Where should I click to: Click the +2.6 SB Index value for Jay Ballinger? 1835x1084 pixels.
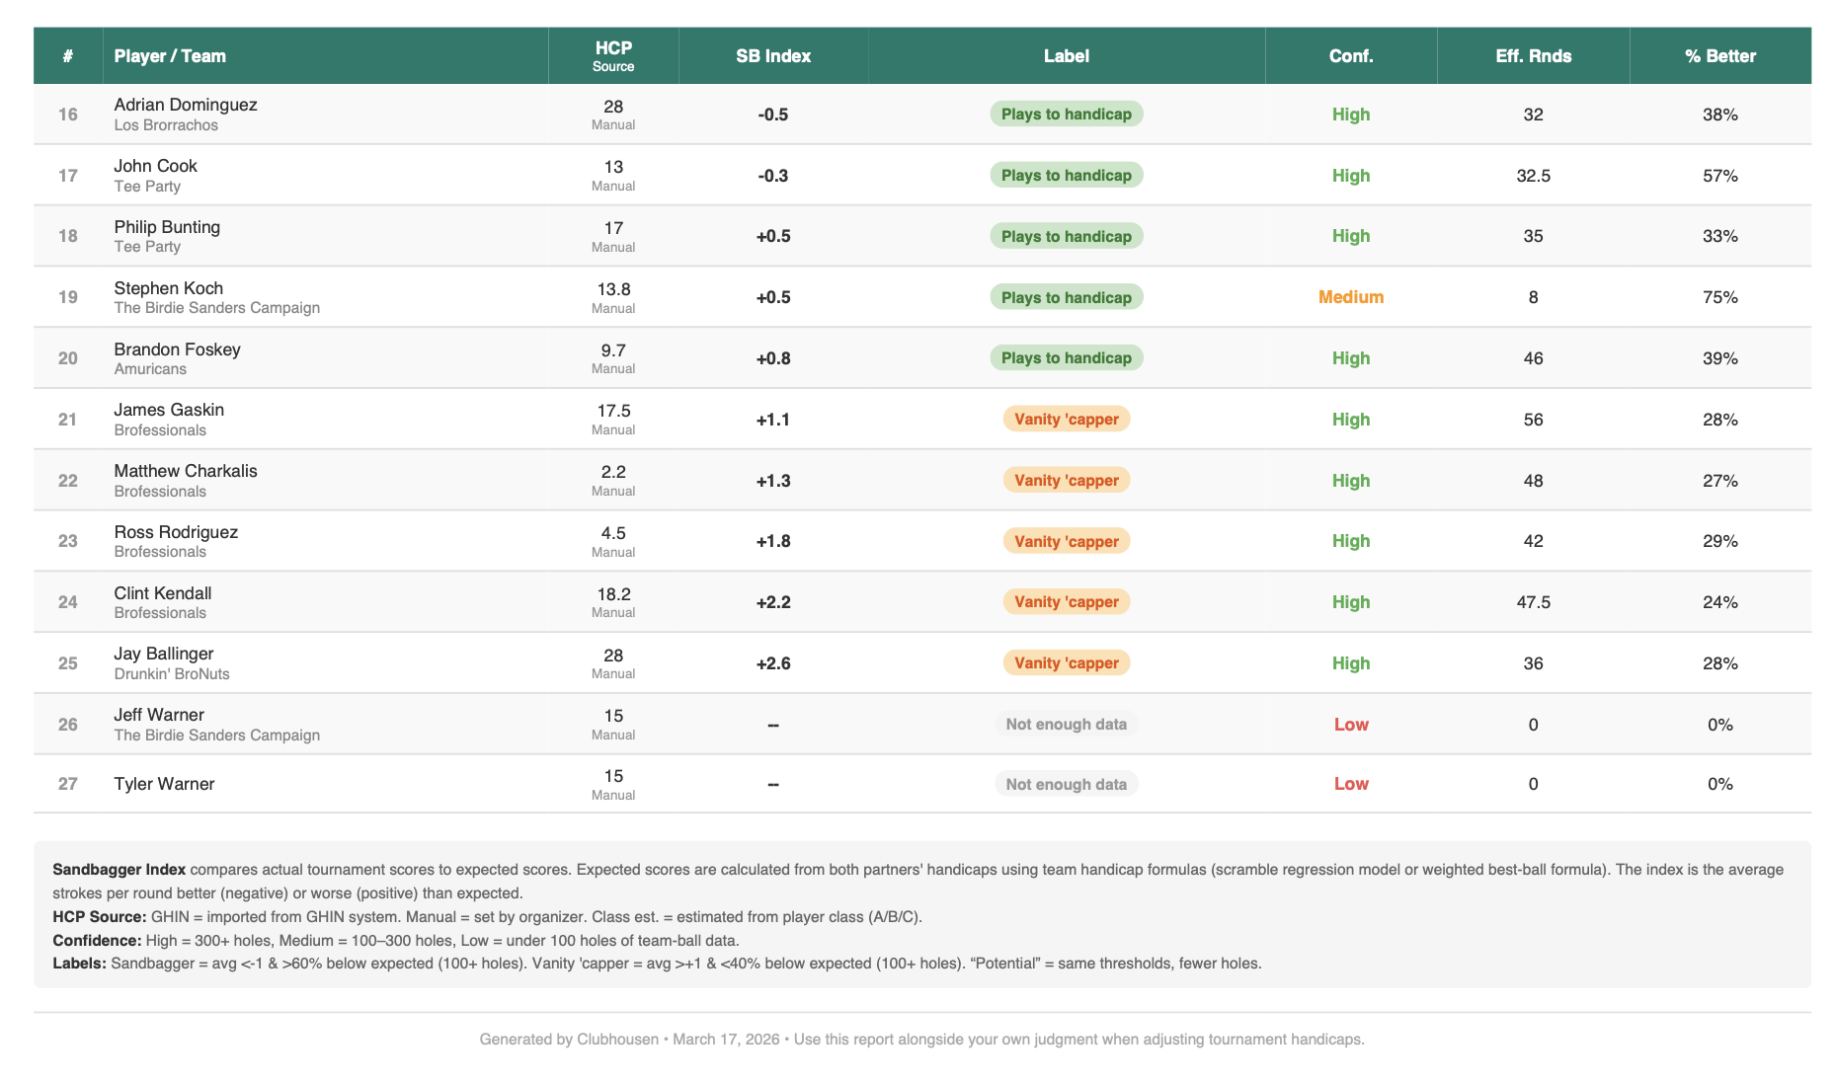tap(771, 662)
